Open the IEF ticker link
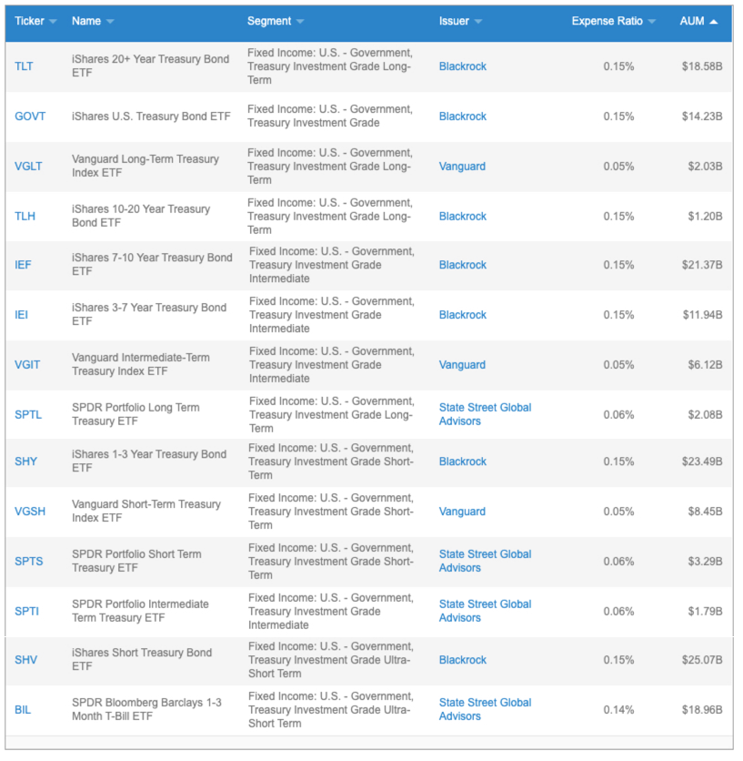The height and width of the screenshot is (761, 743). click(x=23, y=265)
